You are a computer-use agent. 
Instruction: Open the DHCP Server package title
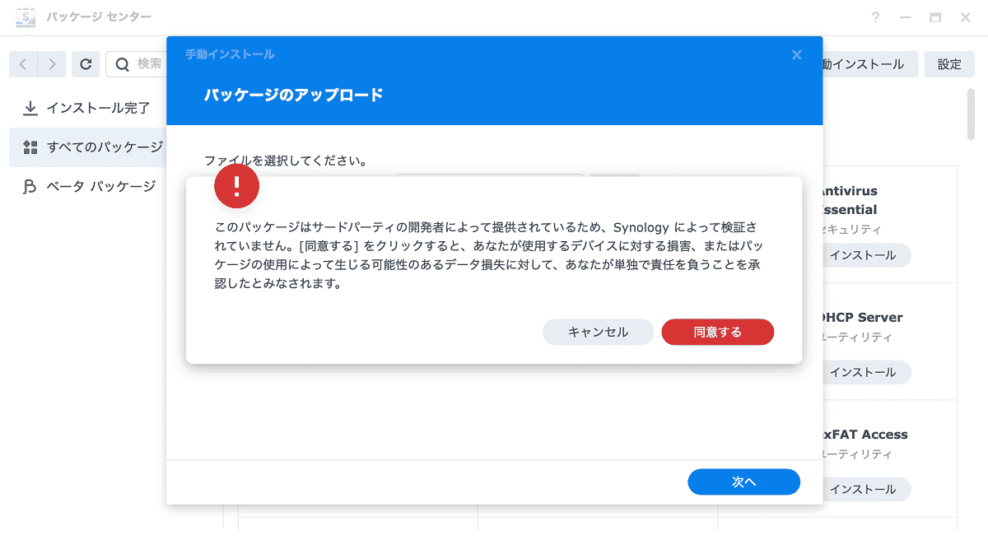[861, 317]
